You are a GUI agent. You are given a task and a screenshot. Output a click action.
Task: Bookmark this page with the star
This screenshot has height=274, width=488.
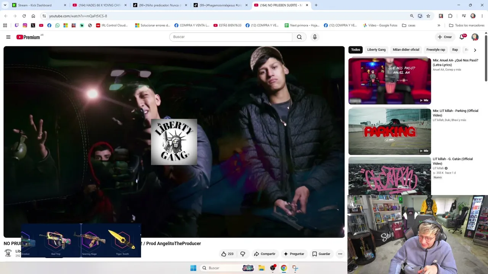pyautogui.click(x=428, y=16)
